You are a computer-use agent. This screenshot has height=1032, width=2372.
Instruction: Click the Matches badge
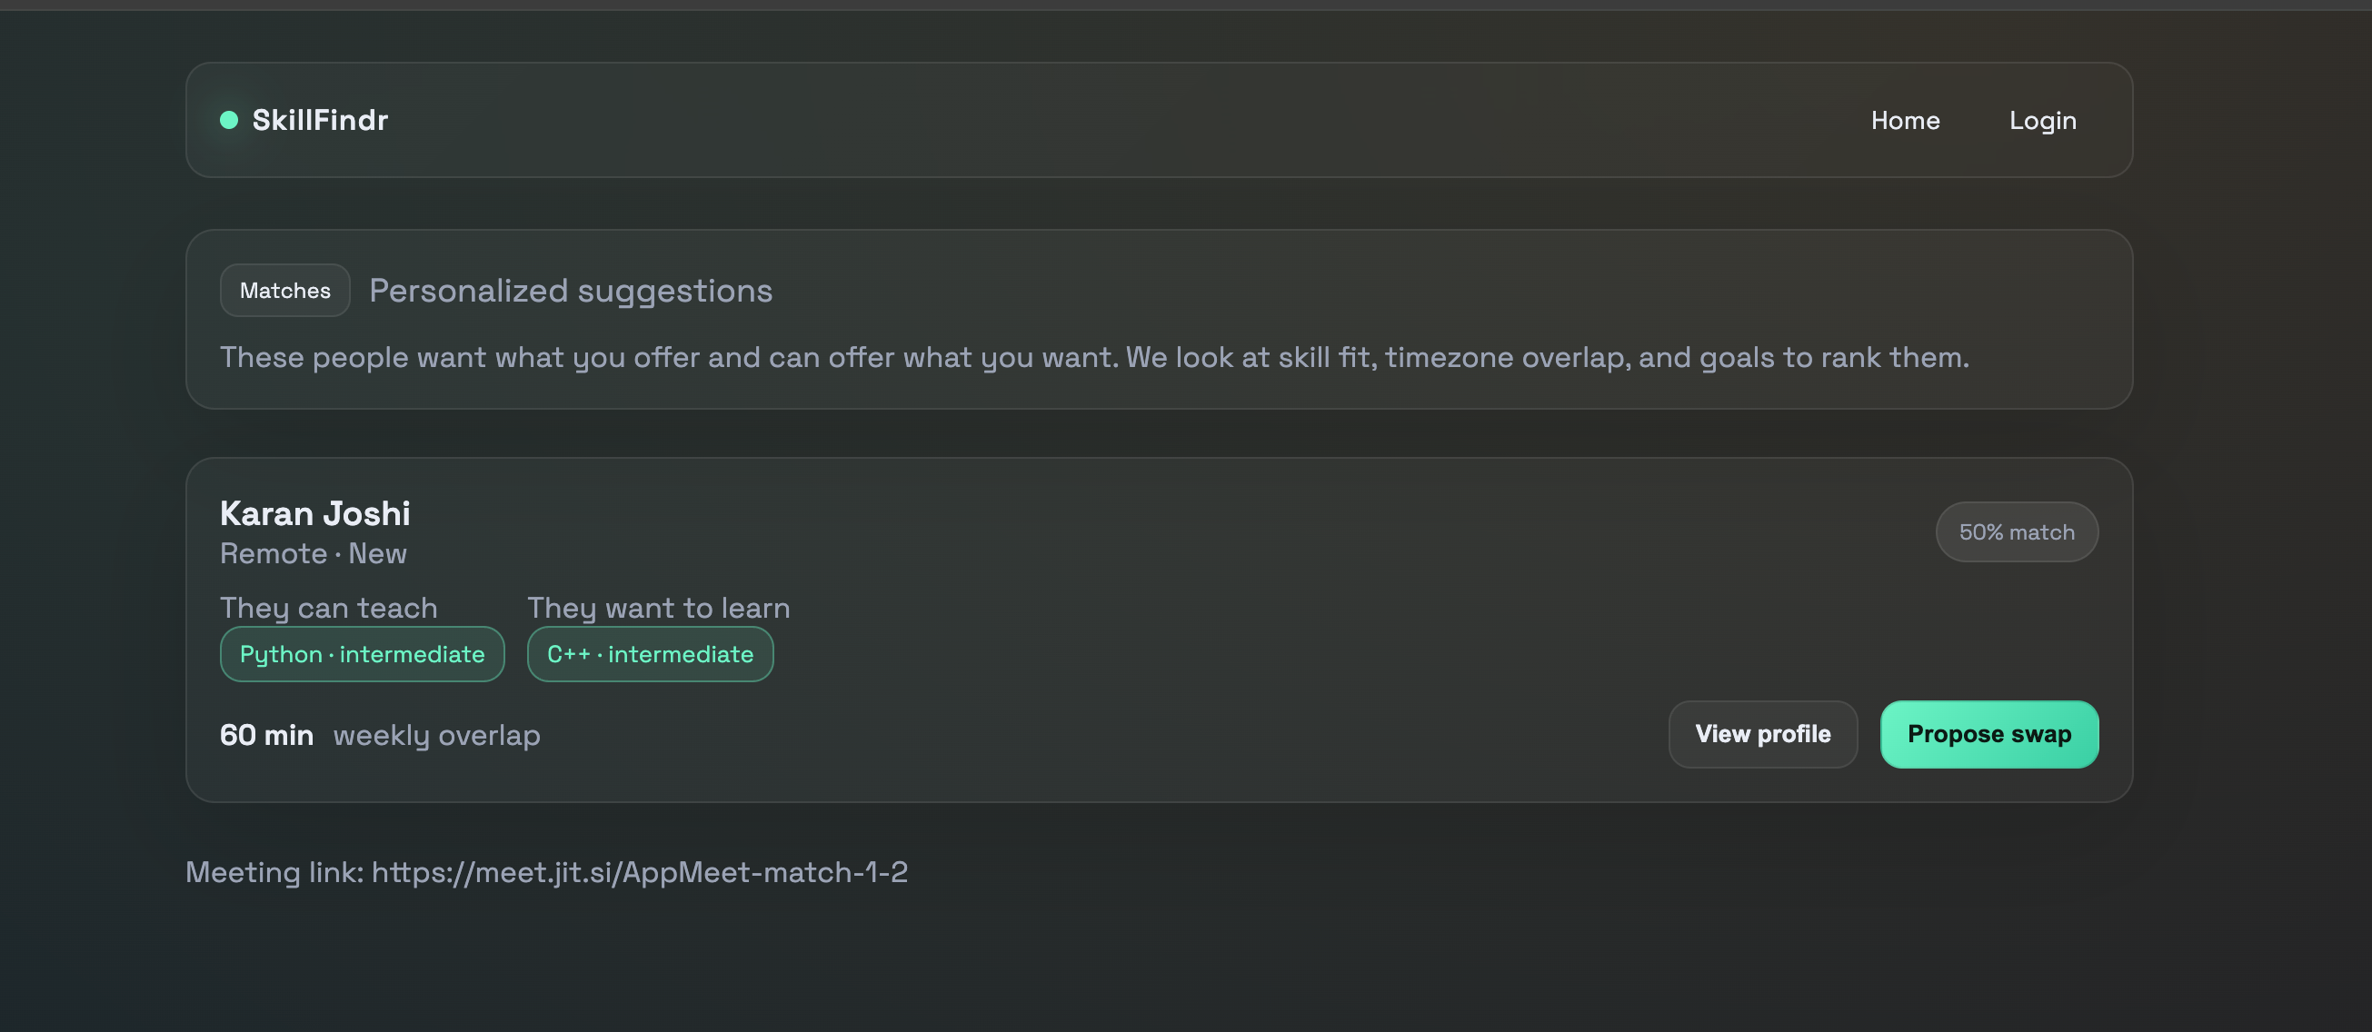[284, 291]
